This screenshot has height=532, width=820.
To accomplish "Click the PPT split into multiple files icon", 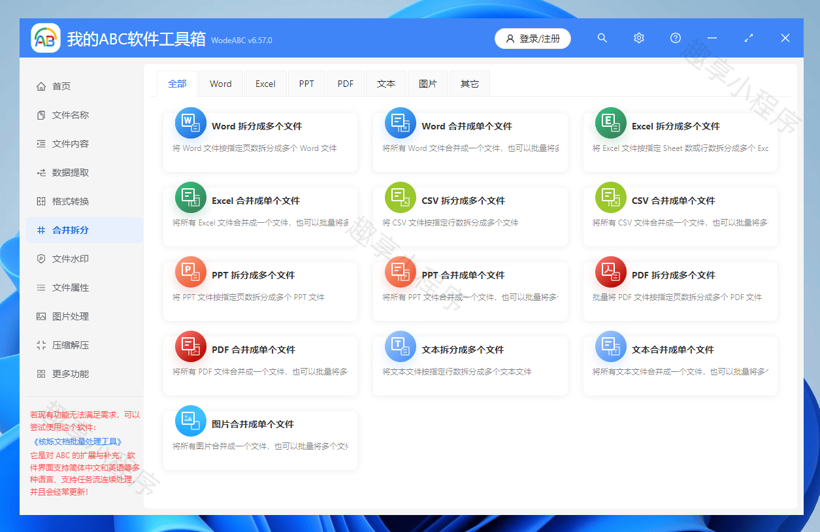I will point(190,272).
